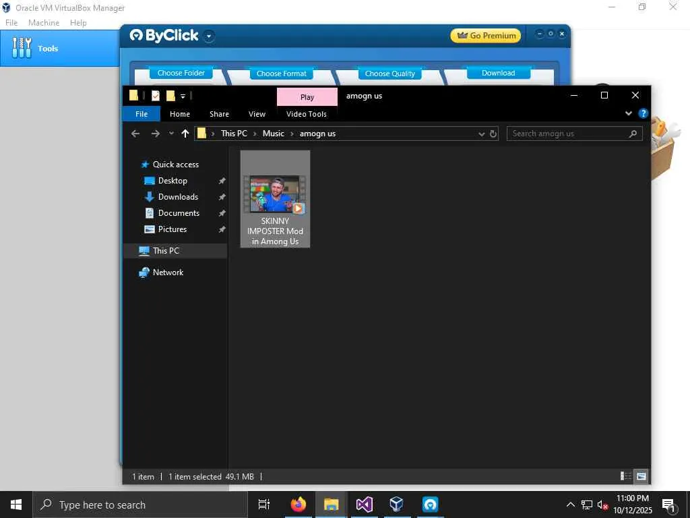Image resolution: width=690 pixels, height=518 pixels.
Task: Open Documents in the navigation pane
Action: click(x=179, y=213)
